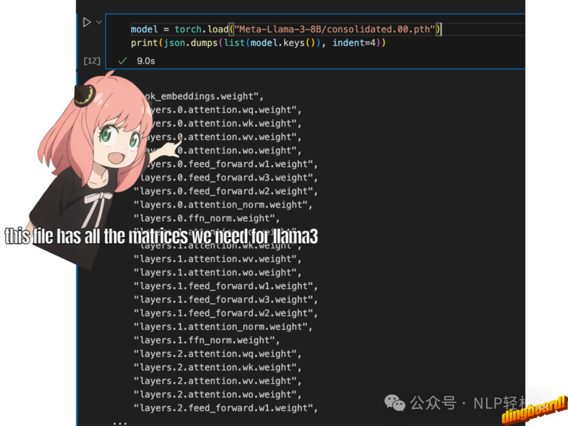Click "layers.2.feed_forward.w1.weight" output line
This screenshot has height=426, width=568.
226,408
